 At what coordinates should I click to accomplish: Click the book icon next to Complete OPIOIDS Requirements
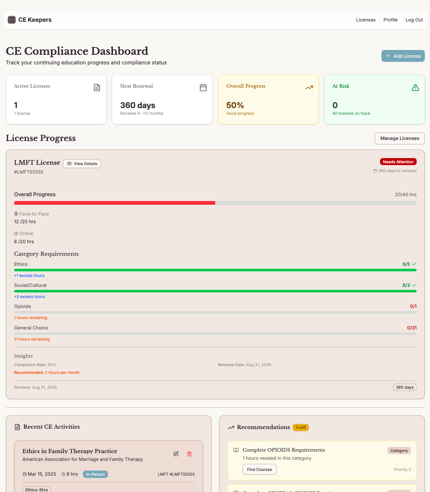[x=236, y=450]
